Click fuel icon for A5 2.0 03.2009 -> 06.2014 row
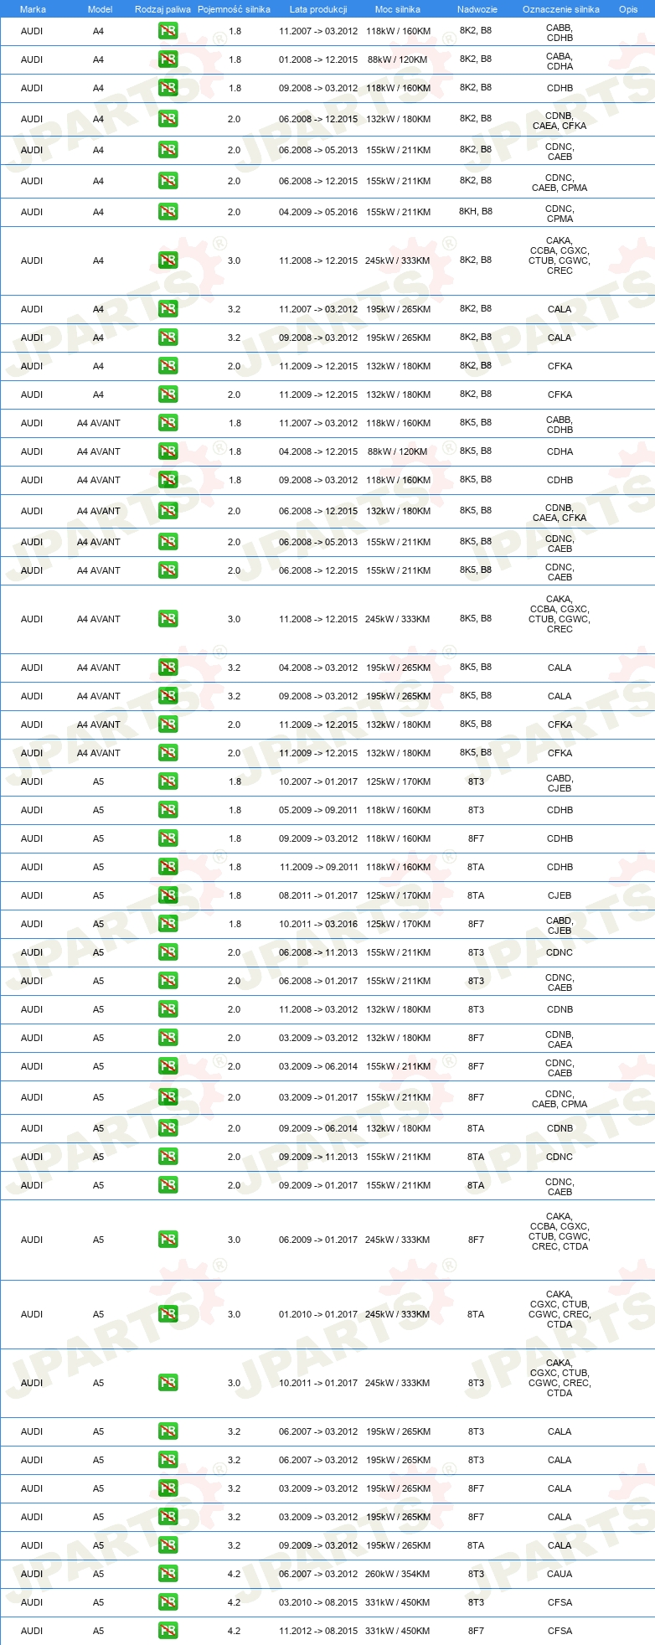This screenshot has width=655, height=1645. (168, 1066)
